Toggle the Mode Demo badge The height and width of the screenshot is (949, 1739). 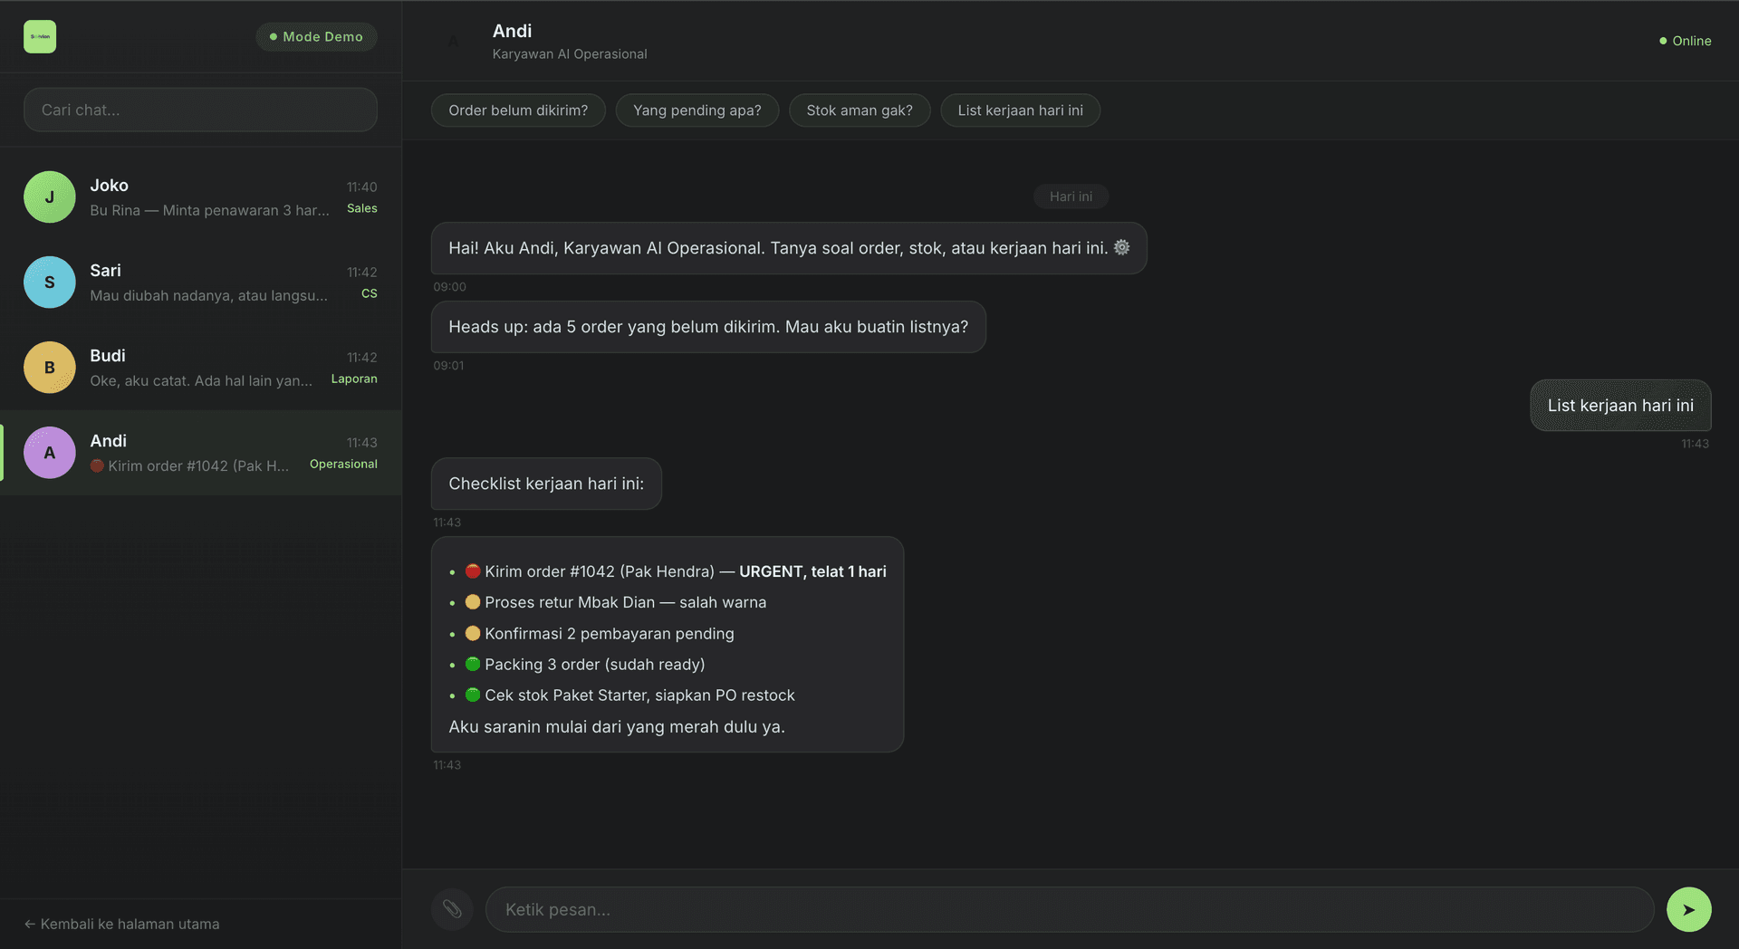[316, 36]
